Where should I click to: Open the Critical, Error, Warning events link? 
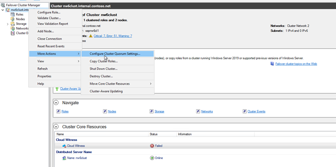[x=113, y=36]
